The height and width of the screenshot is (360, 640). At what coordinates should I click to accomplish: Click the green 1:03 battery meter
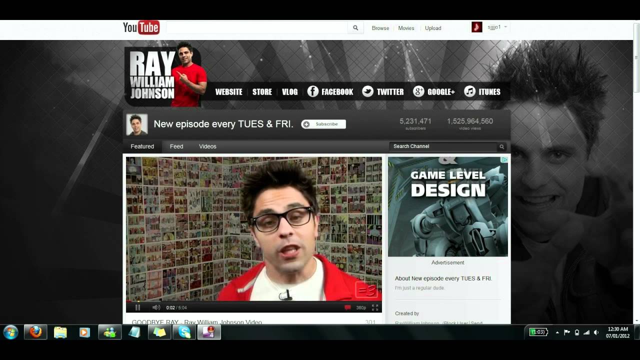(538, 332)
